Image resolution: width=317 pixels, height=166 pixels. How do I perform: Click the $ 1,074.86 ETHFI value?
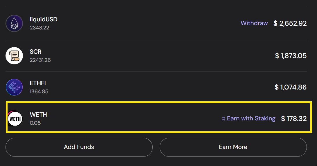(x=291, y=87)
